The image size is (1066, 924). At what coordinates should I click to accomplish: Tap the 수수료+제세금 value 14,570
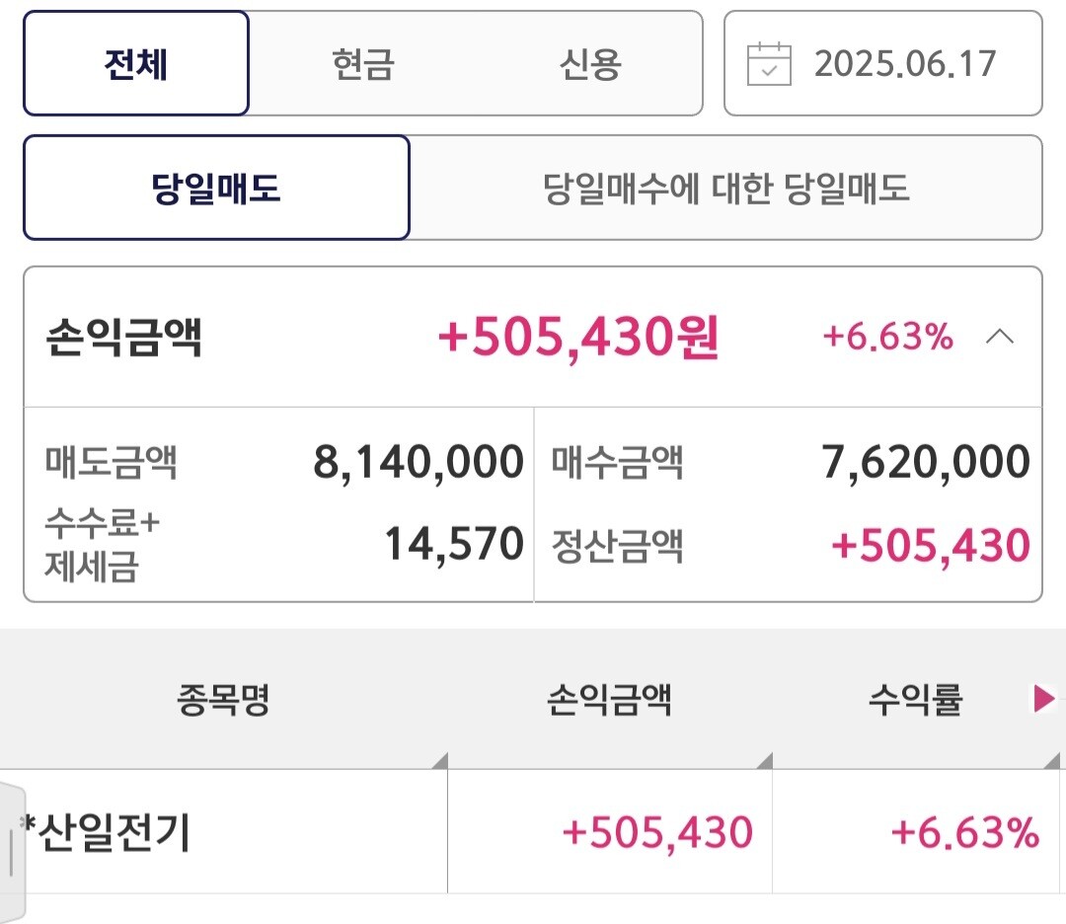pos(454,544)
